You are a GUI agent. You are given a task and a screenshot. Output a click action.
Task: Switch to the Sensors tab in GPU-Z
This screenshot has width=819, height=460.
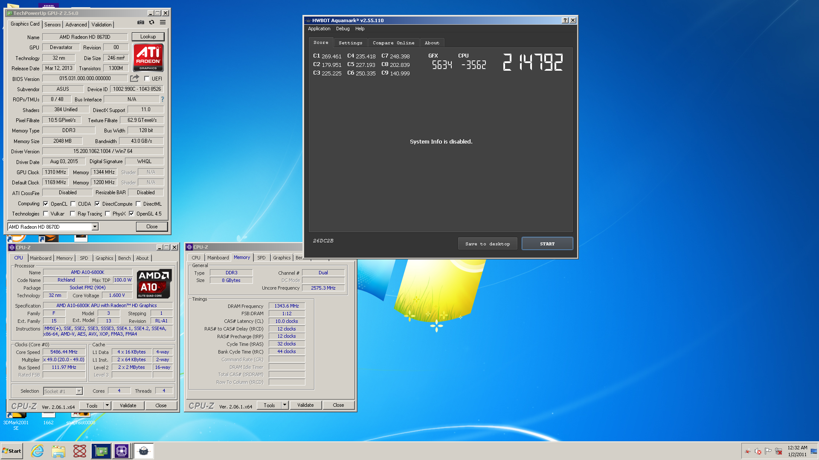pos(52,25)
